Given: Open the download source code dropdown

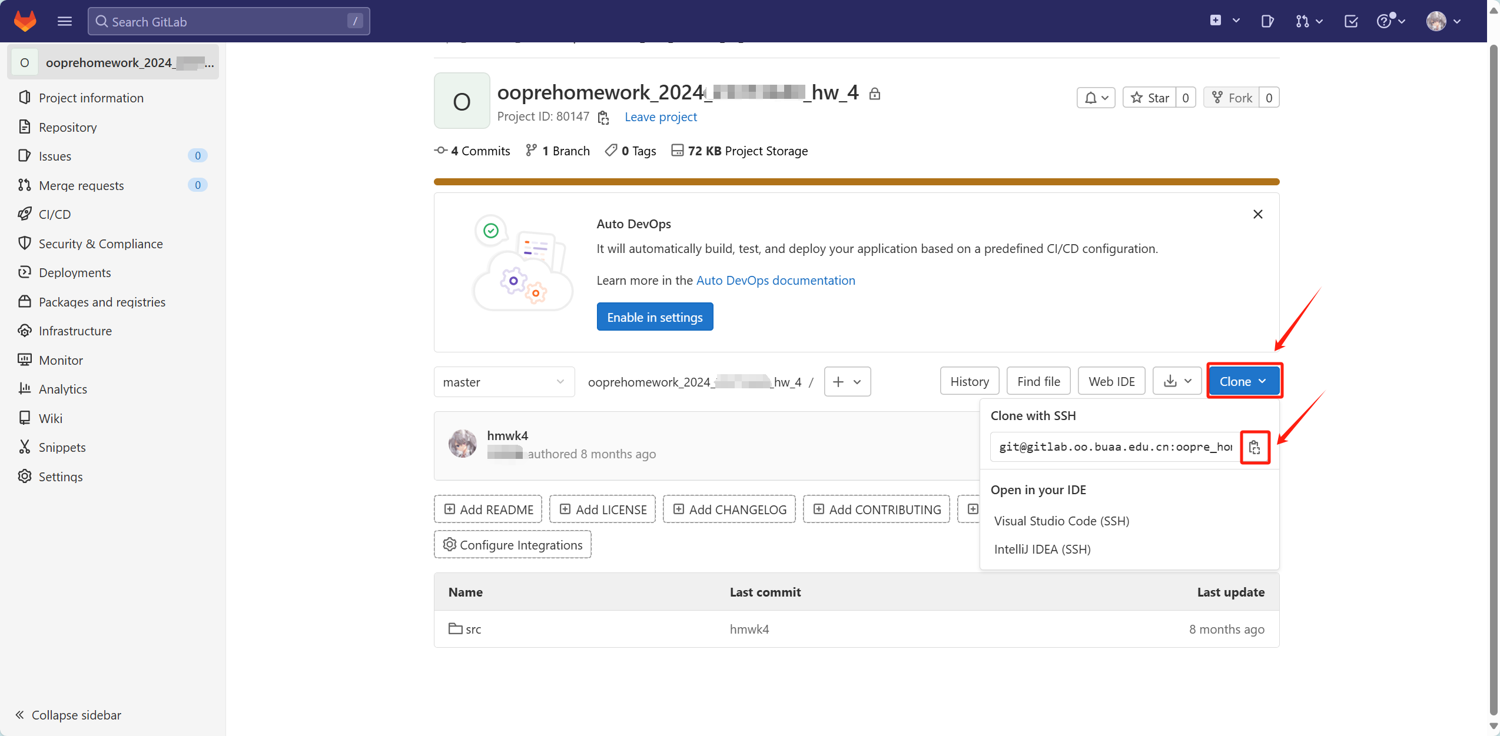Looking at the screenshot, I should pyautogui.click(x=1177, y=381).
